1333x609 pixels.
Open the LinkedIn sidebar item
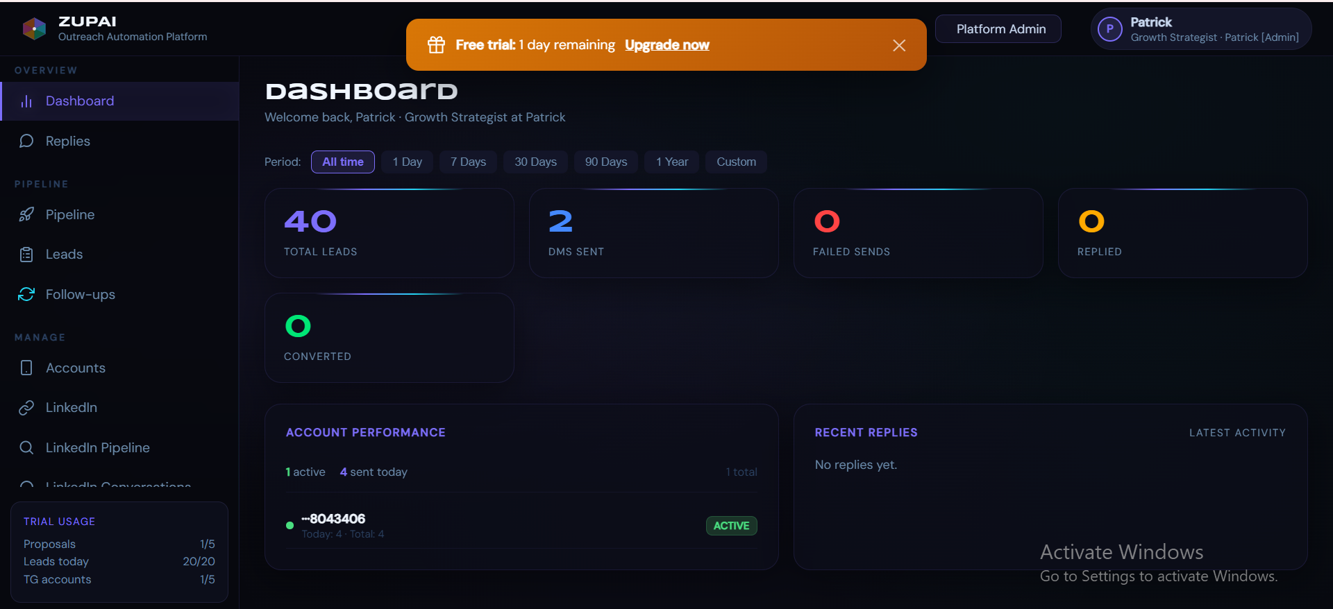click(x=119, y=408)
